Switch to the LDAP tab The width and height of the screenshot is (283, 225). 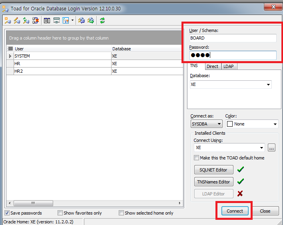click(x=228, y=66)
